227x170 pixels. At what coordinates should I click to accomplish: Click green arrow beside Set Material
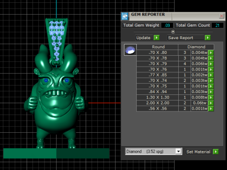(216, 152)
